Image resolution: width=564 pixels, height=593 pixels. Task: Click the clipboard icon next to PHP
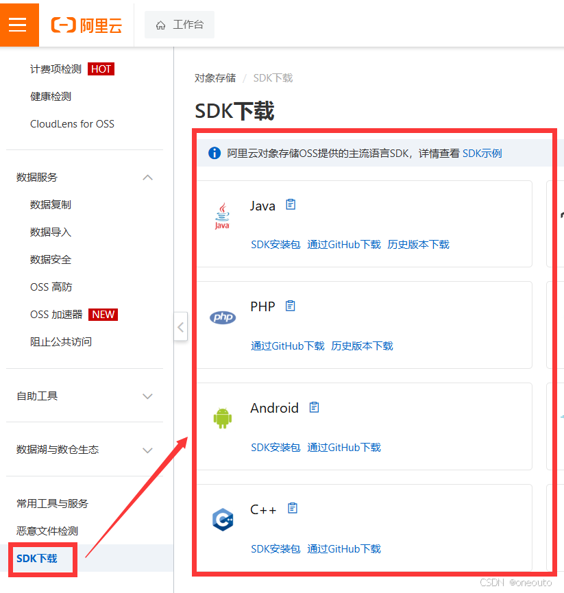(x=290, y=306)
